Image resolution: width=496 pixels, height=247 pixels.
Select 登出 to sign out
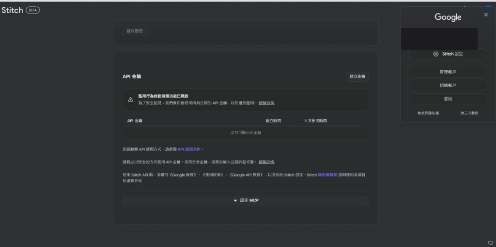448,99
